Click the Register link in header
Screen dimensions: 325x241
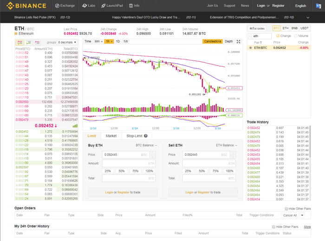tap(278, 6)
